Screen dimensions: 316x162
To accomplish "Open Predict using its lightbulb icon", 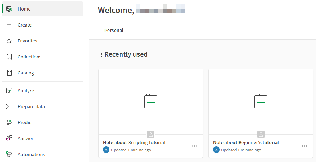I will [x=9, y=122].
